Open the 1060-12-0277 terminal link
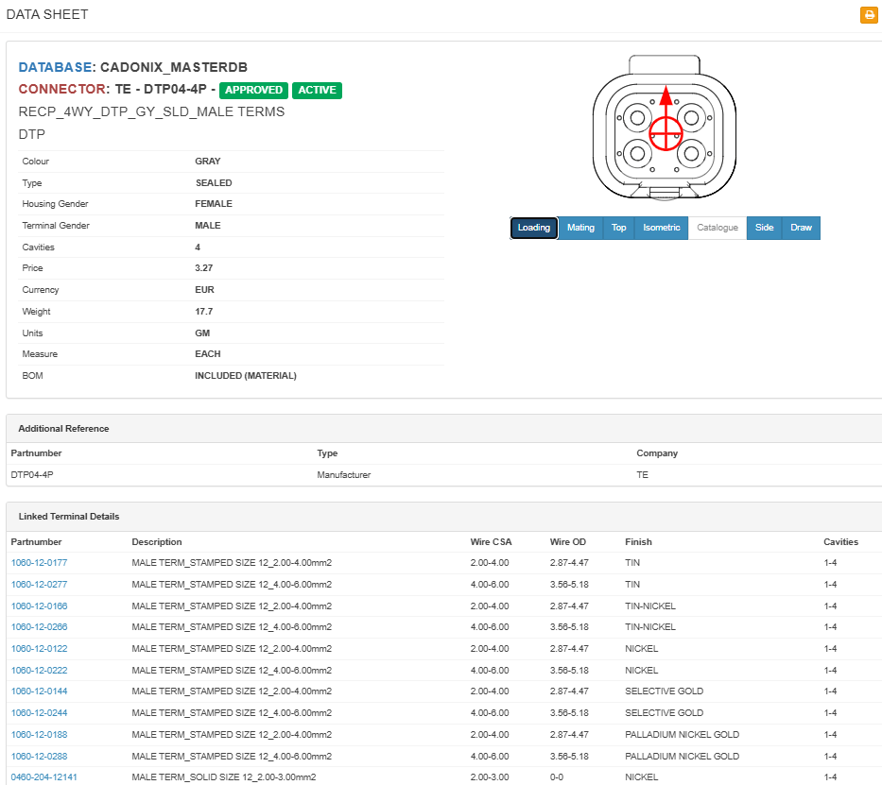The width and height of the screenshot is (882, 785). [39, 584]
